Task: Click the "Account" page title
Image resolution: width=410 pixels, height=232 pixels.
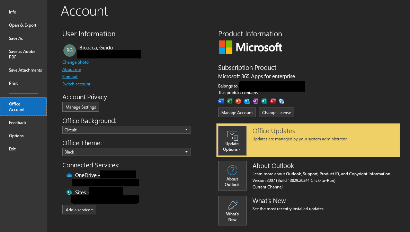Action: coord(84,11)
